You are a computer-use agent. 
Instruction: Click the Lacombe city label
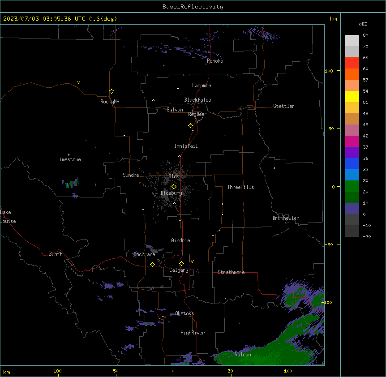pyautogui.click(x=202, y=86)
